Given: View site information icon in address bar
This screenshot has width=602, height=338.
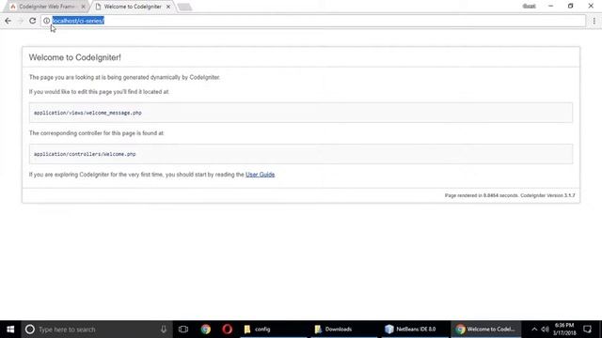Looking at the screenshot, I should click(46, 21).
